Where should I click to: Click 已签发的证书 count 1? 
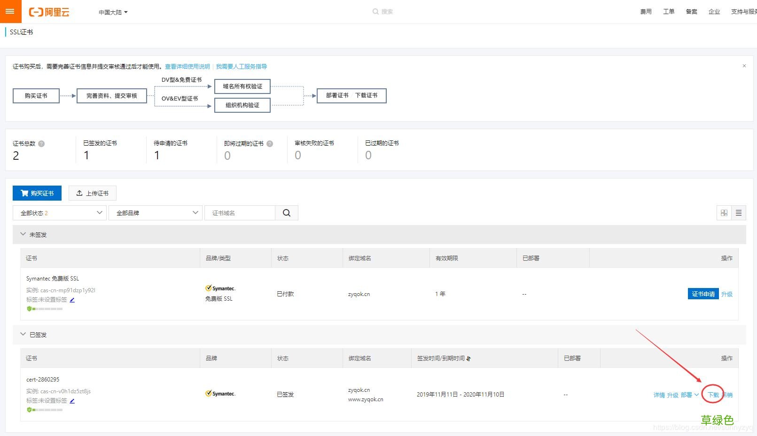tap(86, 156)
